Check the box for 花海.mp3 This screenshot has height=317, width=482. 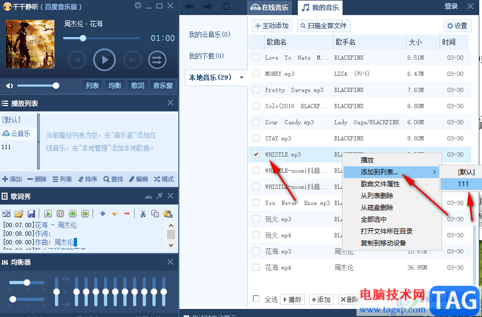[256, 251]
